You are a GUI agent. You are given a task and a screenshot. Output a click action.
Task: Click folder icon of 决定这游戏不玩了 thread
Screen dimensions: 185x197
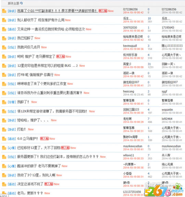tap(4, 184)
